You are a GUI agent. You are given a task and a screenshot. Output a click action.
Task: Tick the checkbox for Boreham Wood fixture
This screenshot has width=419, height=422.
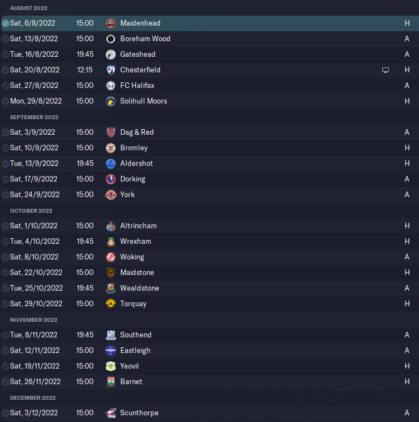tap(5, 39)
